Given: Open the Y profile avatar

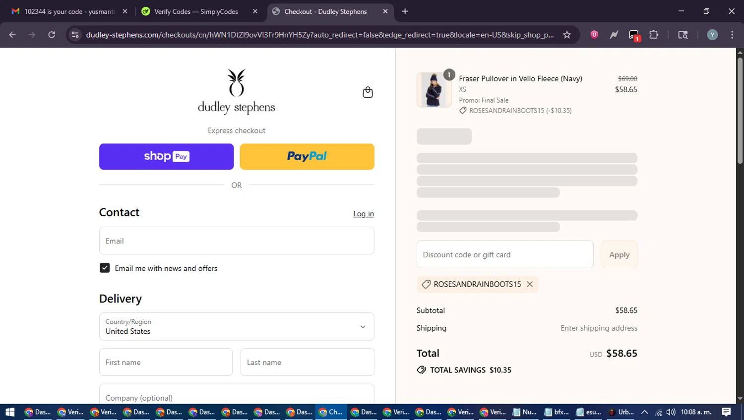Looking at the screenshot, I should [x=712, y=35].
